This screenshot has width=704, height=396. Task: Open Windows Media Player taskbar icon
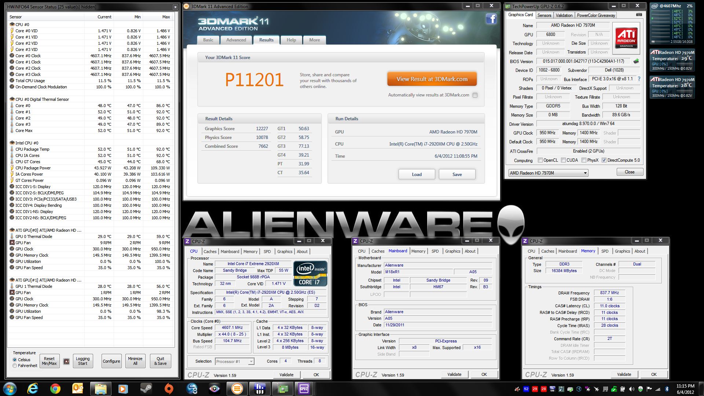coord(123,389)
